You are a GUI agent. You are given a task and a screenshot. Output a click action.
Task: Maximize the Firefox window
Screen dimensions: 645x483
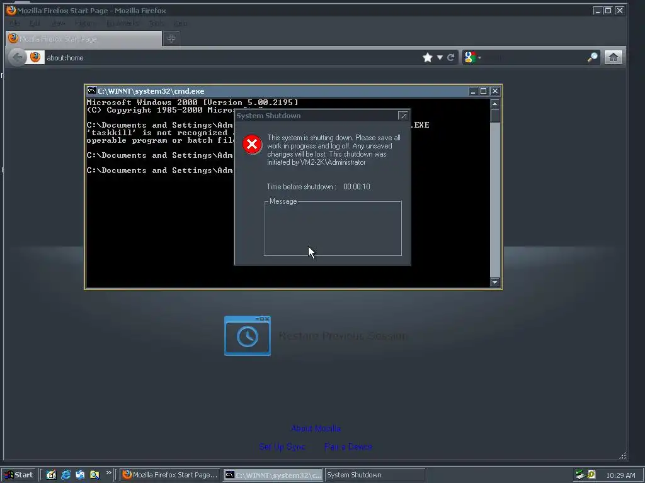point(608,11)
